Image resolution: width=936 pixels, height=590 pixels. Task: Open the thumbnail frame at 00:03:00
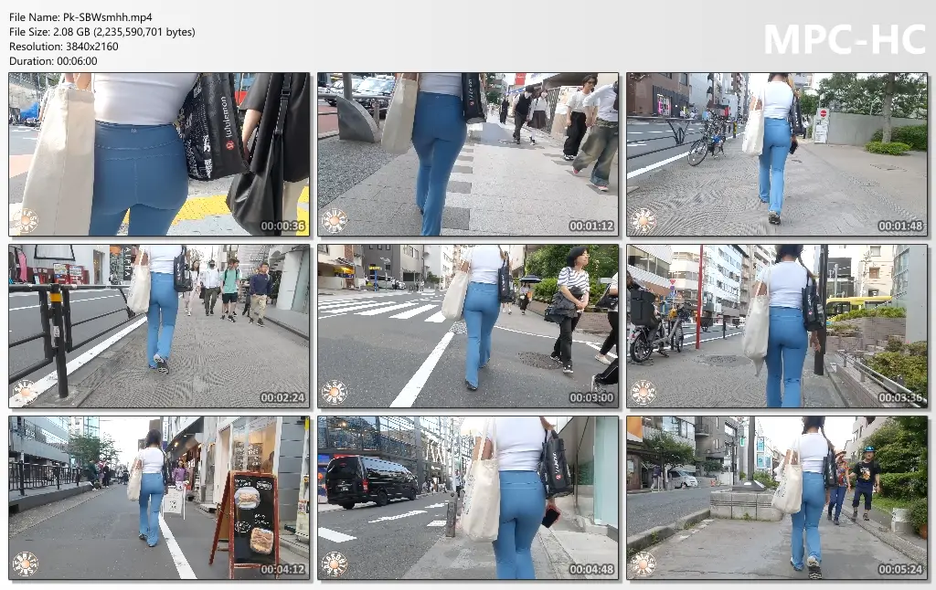[x=468, y=326]
